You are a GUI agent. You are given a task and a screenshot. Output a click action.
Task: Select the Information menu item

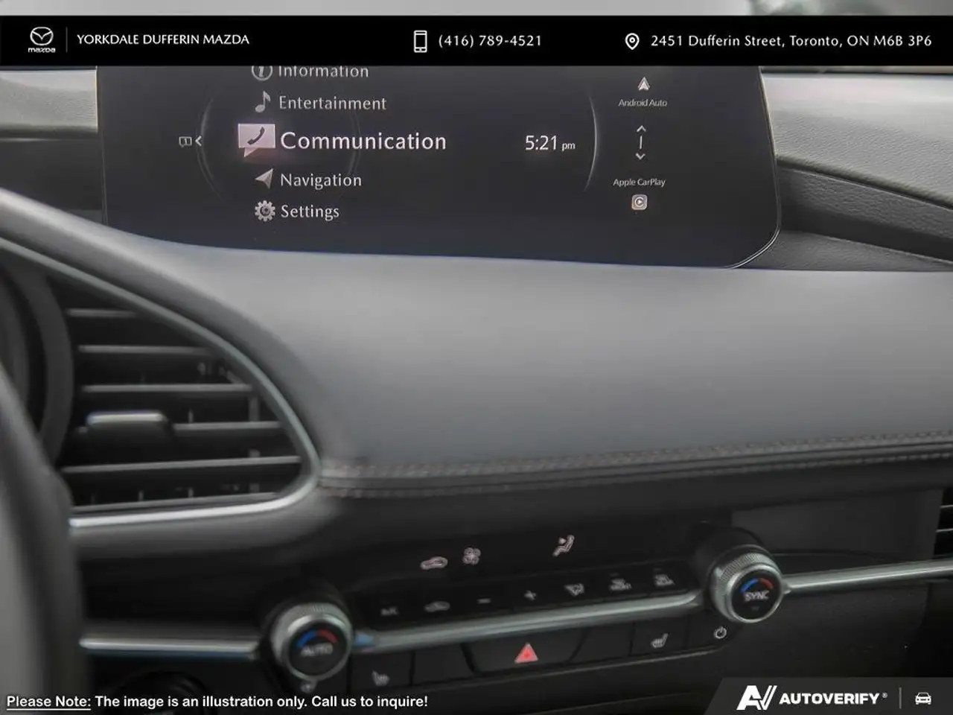pos(323,71)
